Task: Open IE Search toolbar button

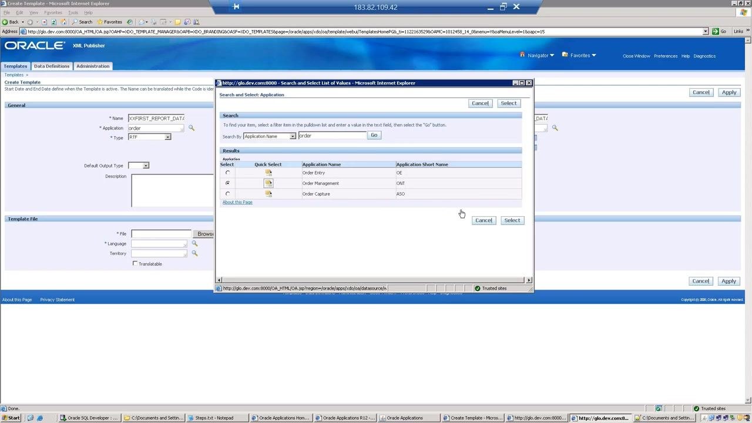Action: (82, 22)
